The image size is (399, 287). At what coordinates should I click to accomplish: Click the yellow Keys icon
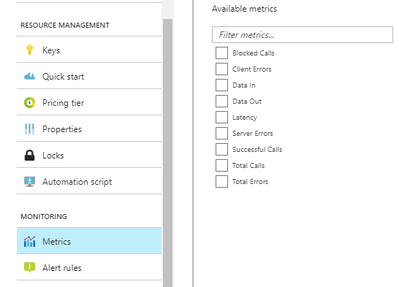pos(29,50)
